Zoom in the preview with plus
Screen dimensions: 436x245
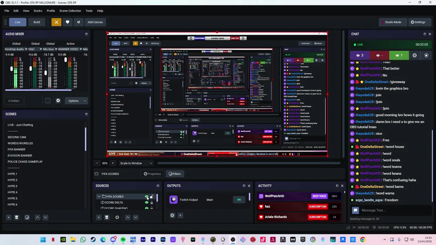click(x=113, y=163)
